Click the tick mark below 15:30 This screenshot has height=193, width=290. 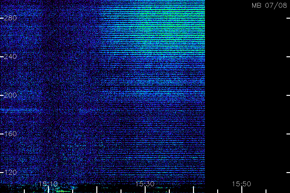click(145, 190)
